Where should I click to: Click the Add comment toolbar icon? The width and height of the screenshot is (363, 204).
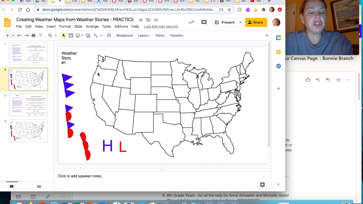pyautogui.click(x=109, y=35)
